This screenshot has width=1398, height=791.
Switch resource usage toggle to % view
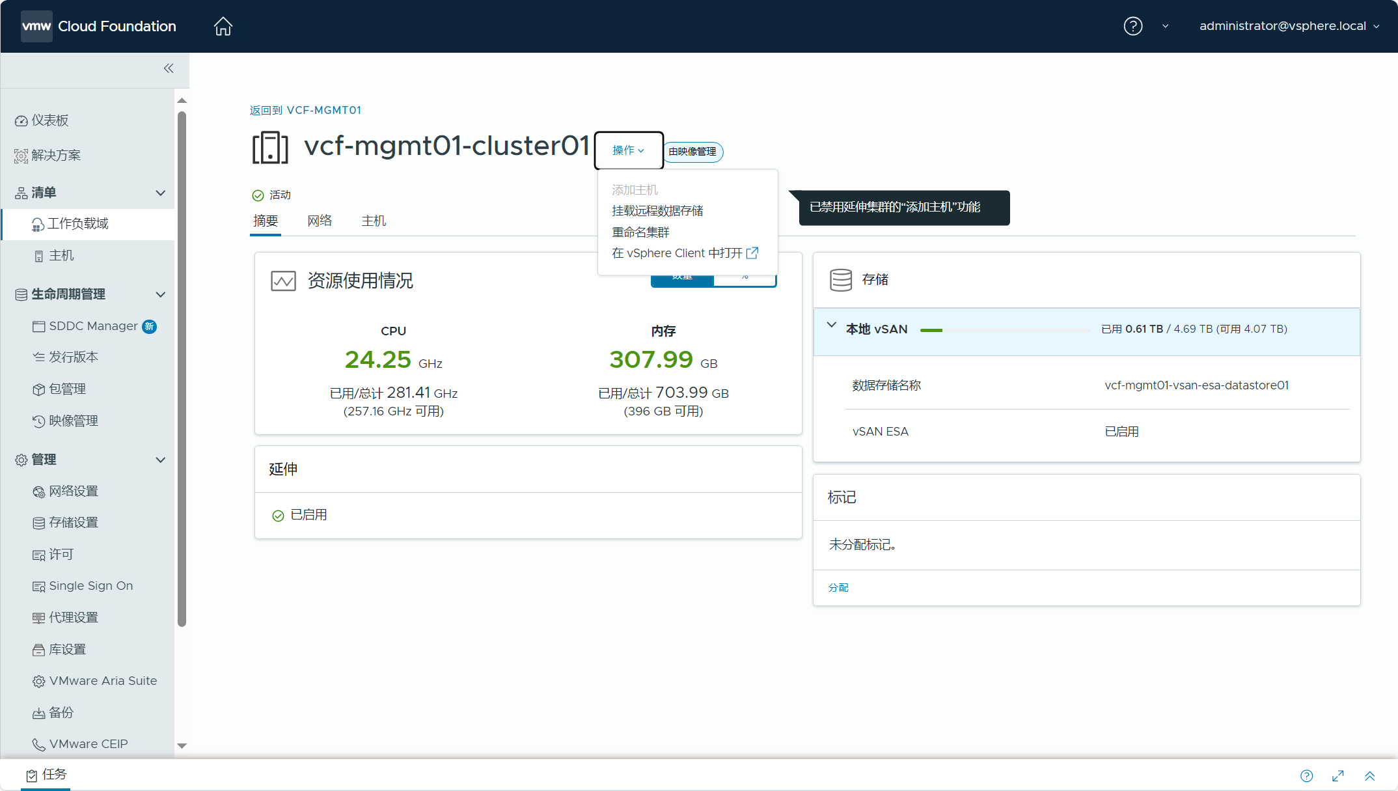(745, 280)
